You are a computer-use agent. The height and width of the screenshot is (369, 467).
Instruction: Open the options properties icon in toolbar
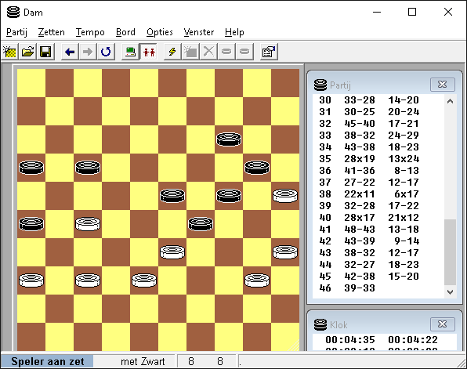point(269,52)
